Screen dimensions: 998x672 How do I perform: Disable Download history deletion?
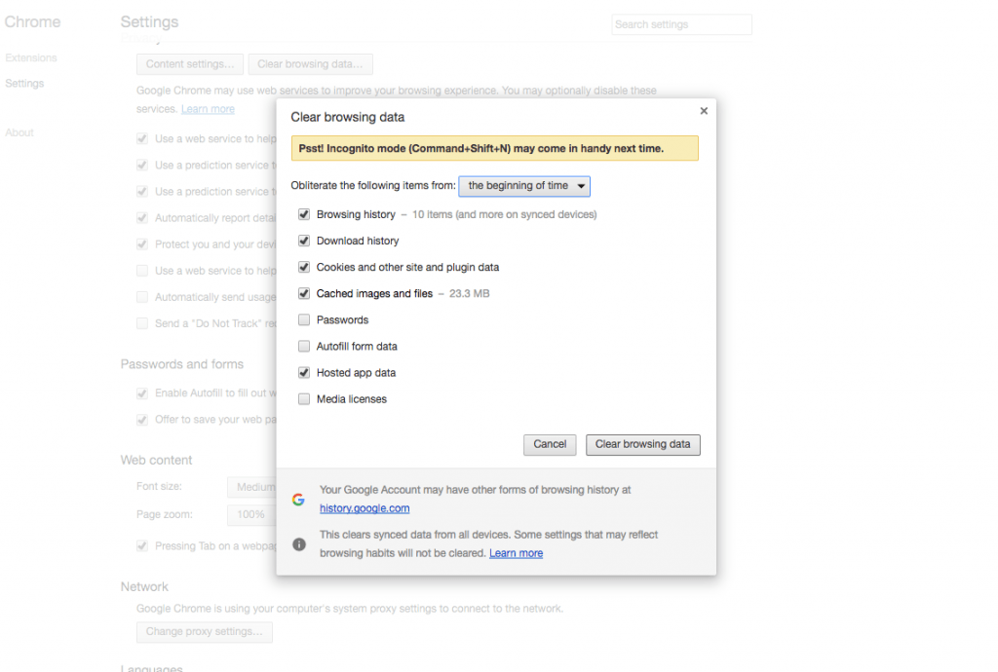(x=303, y=241)
